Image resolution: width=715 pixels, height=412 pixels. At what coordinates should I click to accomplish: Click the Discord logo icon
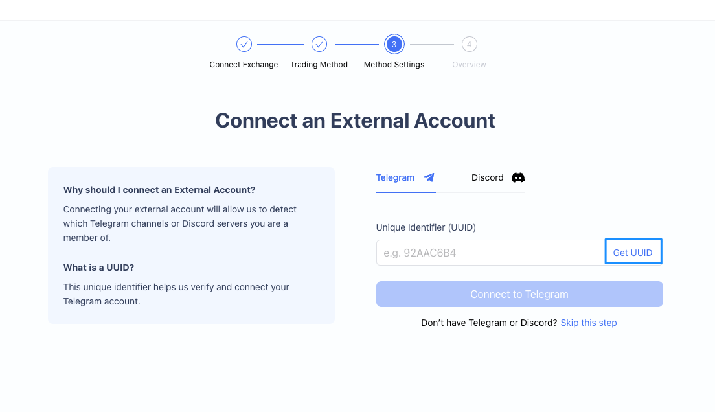point(518,177)
